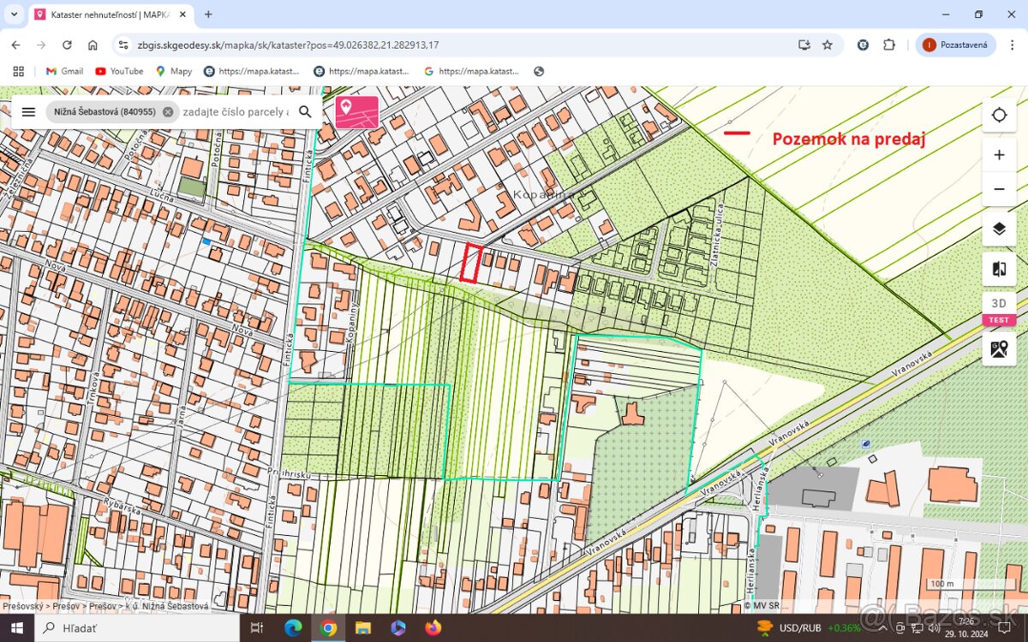Viewport: 1028px width, 642px height.
Task: Open Chrome's three-dot menu
Action: coord(1012,45)
